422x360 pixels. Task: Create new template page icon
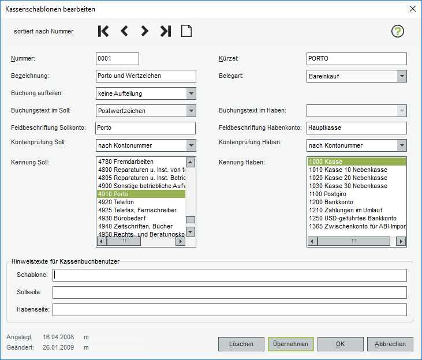click(x=186, y=31)
